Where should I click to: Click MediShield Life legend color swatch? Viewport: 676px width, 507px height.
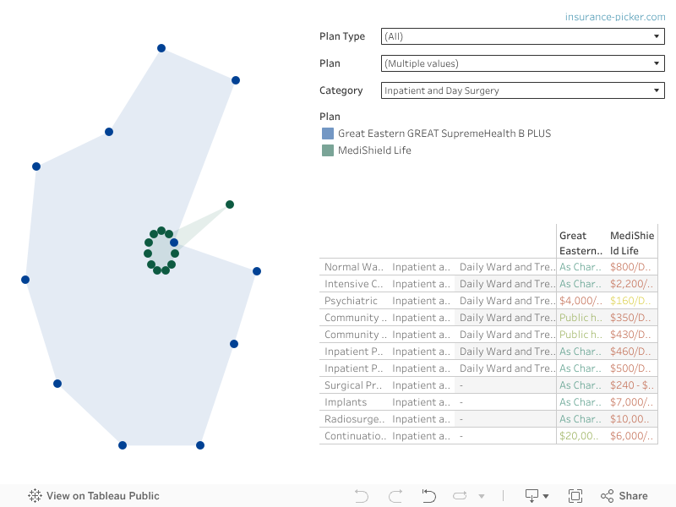pos(328,150)
